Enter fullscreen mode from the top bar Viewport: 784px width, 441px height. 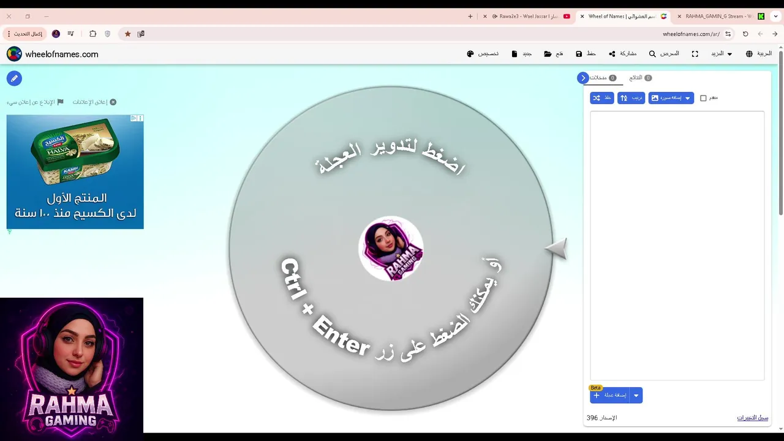click(x=695, y=54)
